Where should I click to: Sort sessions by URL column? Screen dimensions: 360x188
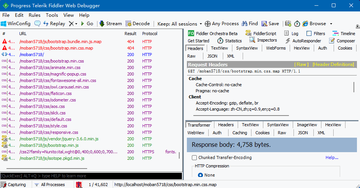pyautogui.click(x=23, y=34)
